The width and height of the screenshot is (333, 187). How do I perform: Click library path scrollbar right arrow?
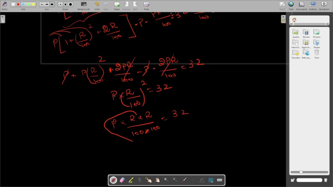tap(327, 24)
